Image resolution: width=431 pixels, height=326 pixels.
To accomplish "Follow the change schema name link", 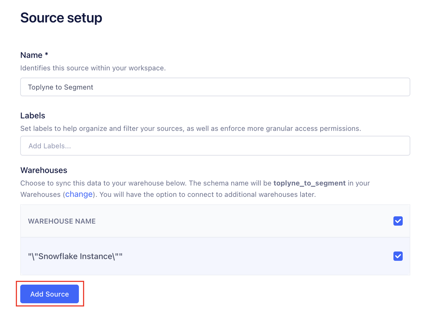I will click(79, 194).
